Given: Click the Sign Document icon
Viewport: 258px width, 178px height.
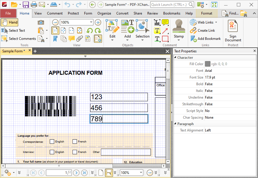Looking at the screenshot, I should click(x=233, y=26).
